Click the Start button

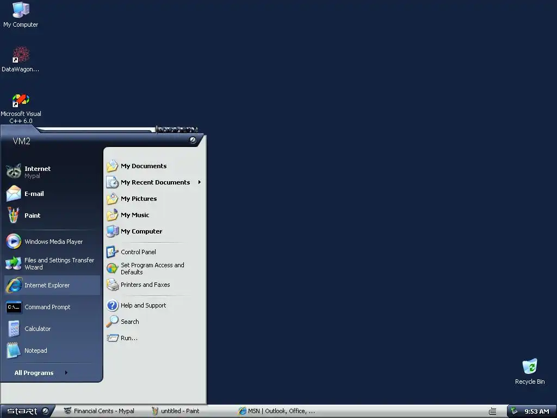tap(27, 411)
